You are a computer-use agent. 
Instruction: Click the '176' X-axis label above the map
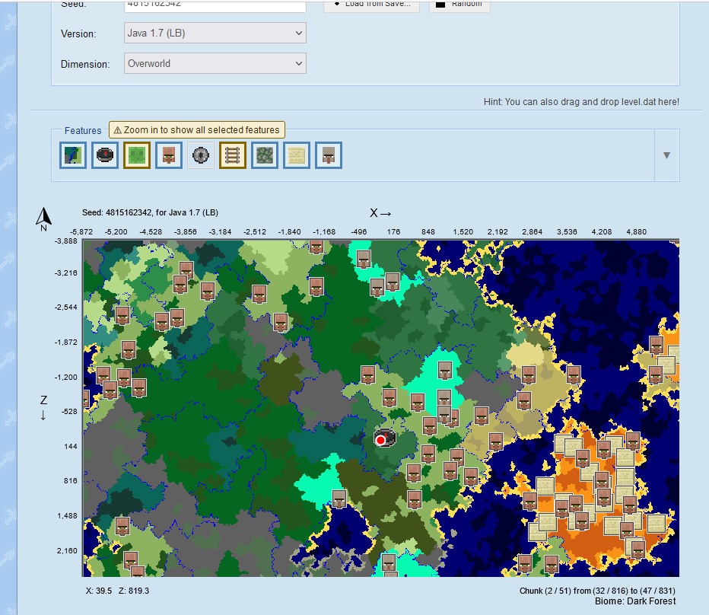(393, 231)
